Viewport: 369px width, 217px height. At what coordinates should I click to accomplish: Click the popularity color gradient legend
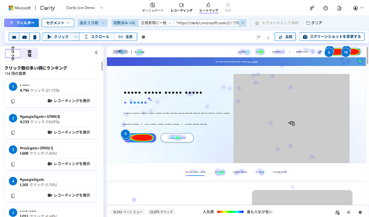pos(231,212)
